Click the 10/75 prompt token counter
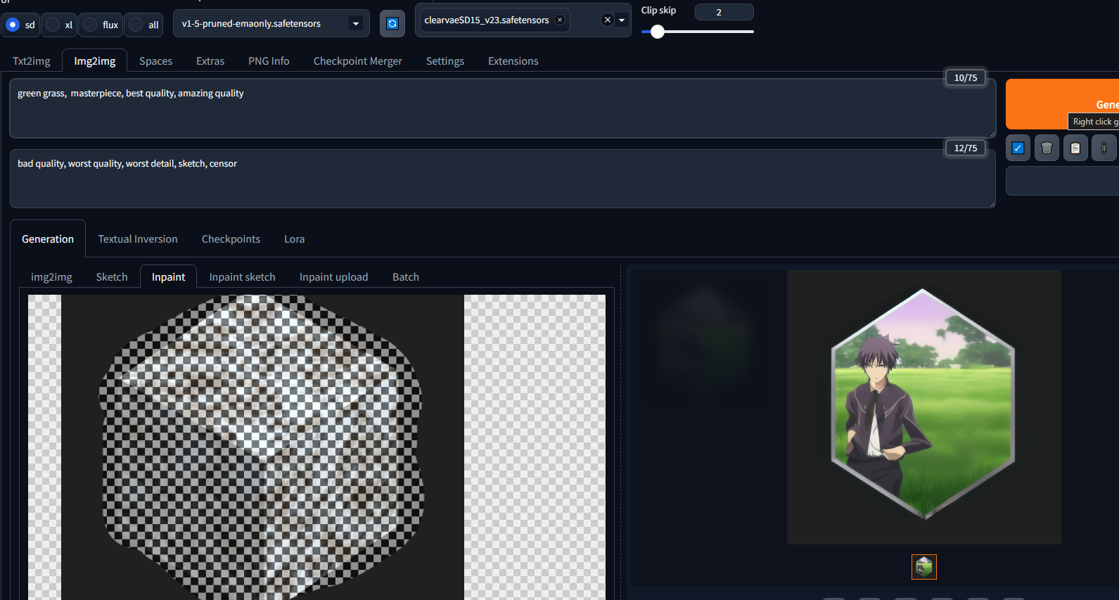Viewport: 1119px width, 600px height. point(966,77)
